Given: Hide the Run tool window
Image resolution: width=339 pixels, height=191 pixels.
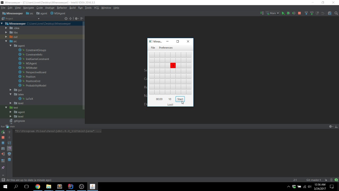Looking at the screenshot, I should point(336,127).
